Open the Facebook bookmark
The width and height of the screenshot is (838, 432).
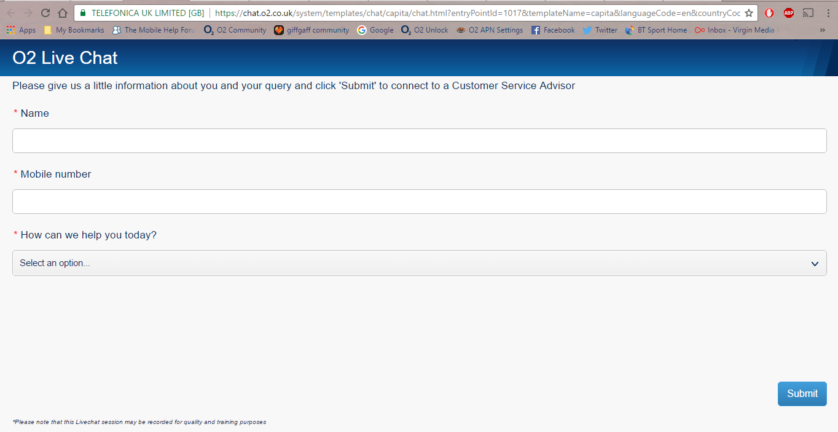click(553, 30)
